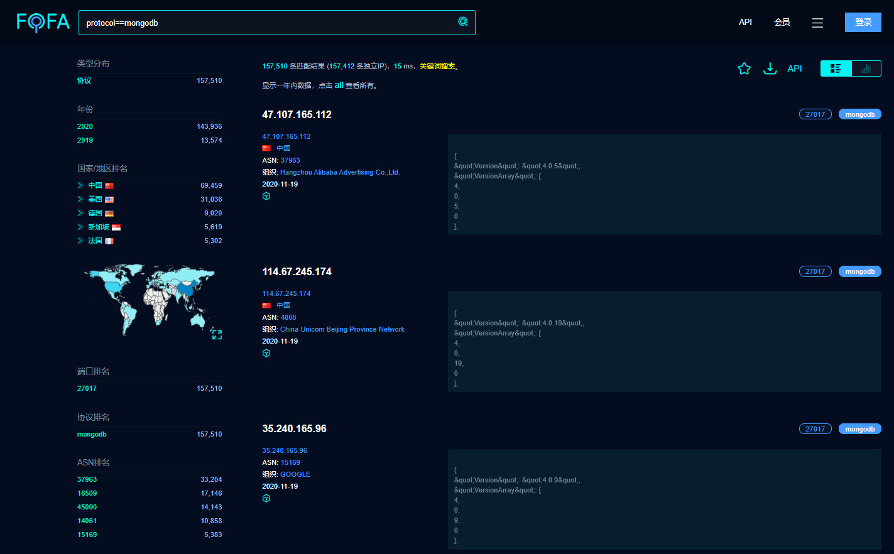Image resolution: width=894 pixels, height=554 pixels.
Task: Click cube icon under 35.240.165.96 result
Action: 266,498
